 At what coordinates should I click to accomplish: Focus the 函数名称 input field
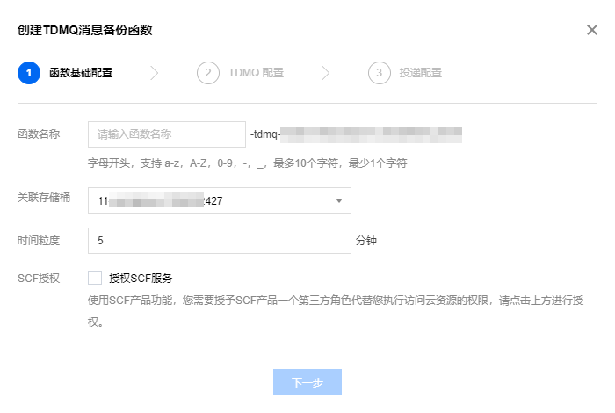pyautogui.click(x=167, y=134)
